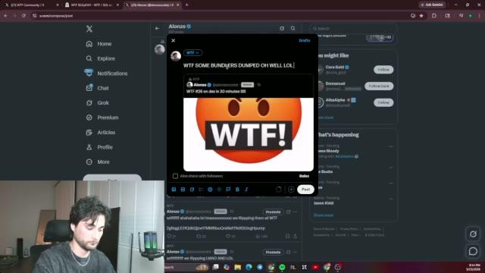Open Spotify from taskbar

click(x=282, y=267)
